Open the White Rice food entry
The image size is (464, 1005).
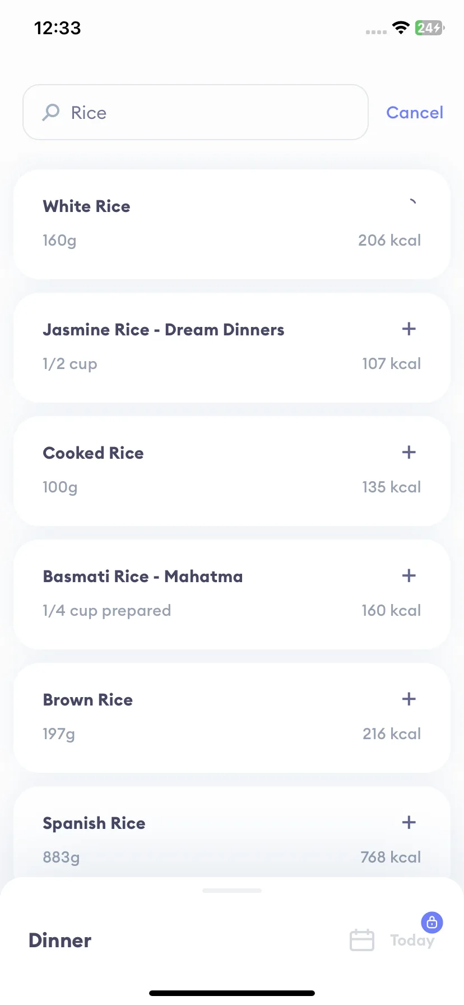232,224
